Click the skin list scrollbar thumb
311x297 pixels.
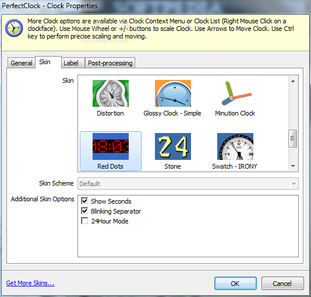[293, 138]
